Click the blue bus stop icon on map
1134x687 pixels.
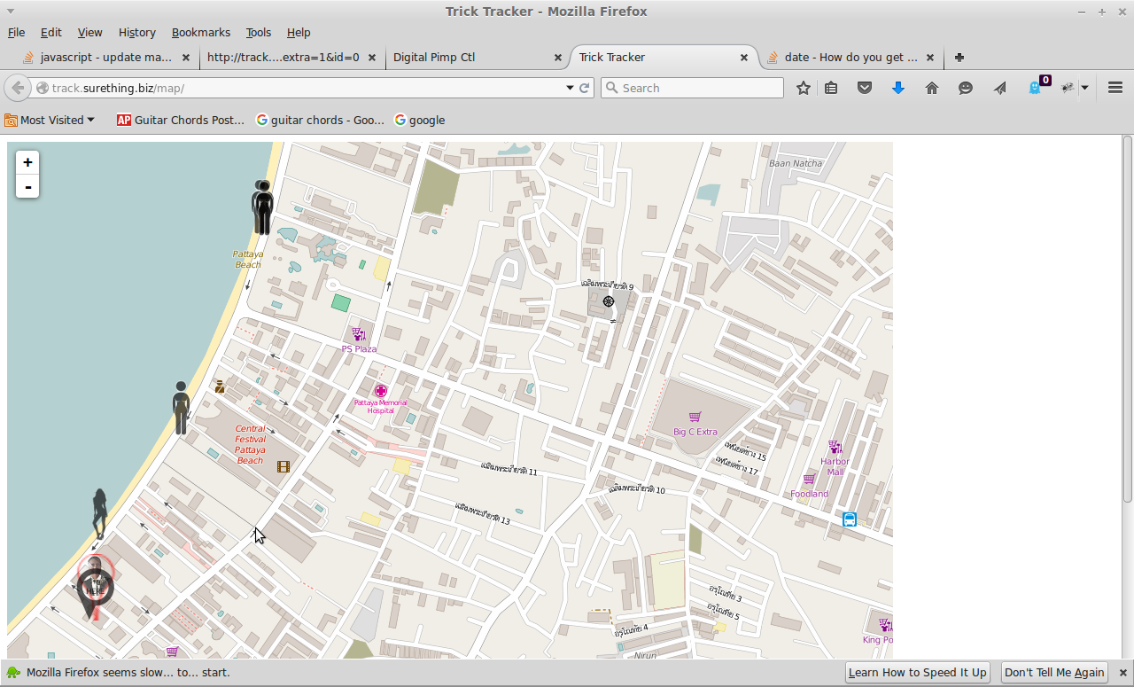(x=850, y=519)
